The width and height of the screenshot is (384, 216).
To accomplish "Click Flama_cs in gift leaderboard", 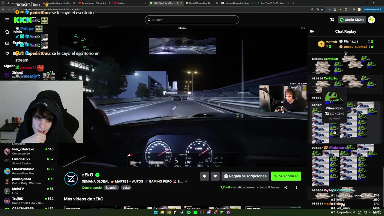I will coord(351,41).
